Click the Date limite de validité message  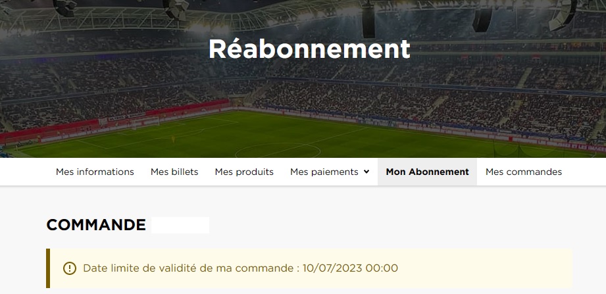(240, 268)
